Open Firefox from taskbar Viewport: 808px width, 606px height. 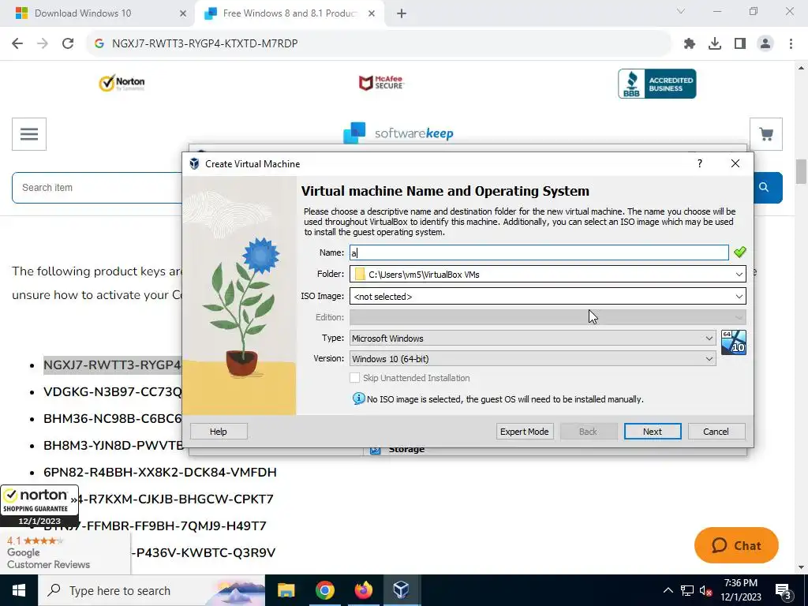363,590
